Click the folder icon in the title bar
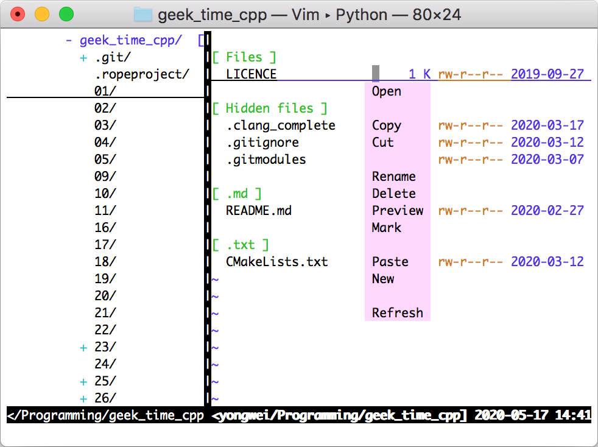The image size is (598, 447). click(x=142, y=14)
